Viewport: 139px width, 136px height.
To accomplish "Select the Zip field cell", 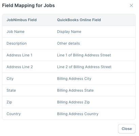I will point(9,102).
